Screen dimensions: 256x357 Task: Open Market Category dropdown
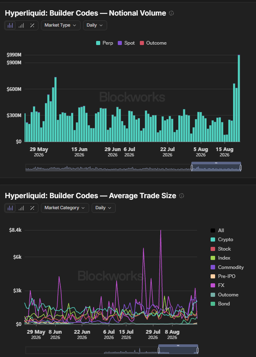coord(65,208)
